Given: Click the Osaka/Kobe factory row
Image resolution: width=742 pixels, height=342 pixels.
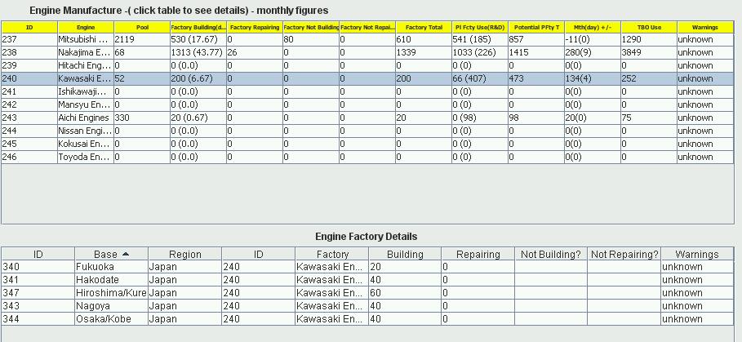Looking at the screenshot, I should point(110,319).
